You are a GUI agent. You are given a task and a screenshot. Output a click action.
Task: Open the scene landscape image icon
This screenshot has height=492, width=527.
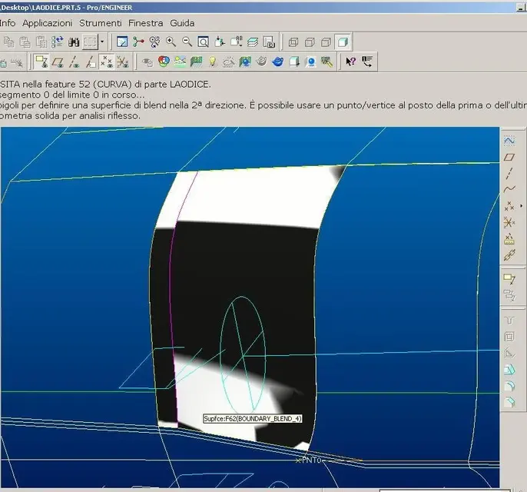[180, 61]
